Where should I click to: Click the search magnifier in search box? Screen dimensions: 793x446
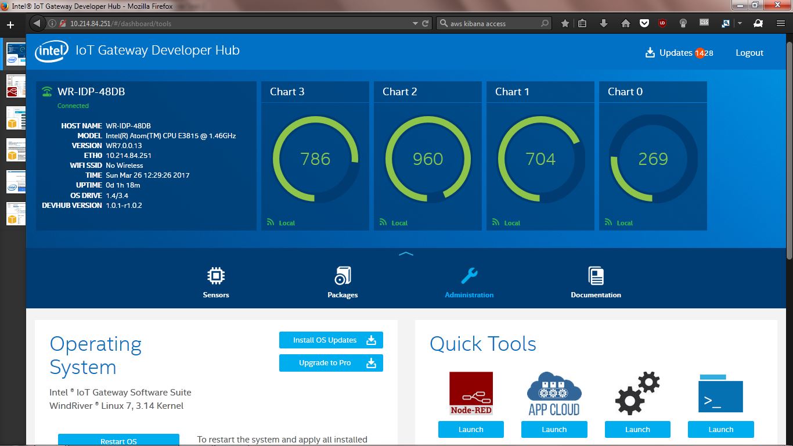[x=444, y=24]
